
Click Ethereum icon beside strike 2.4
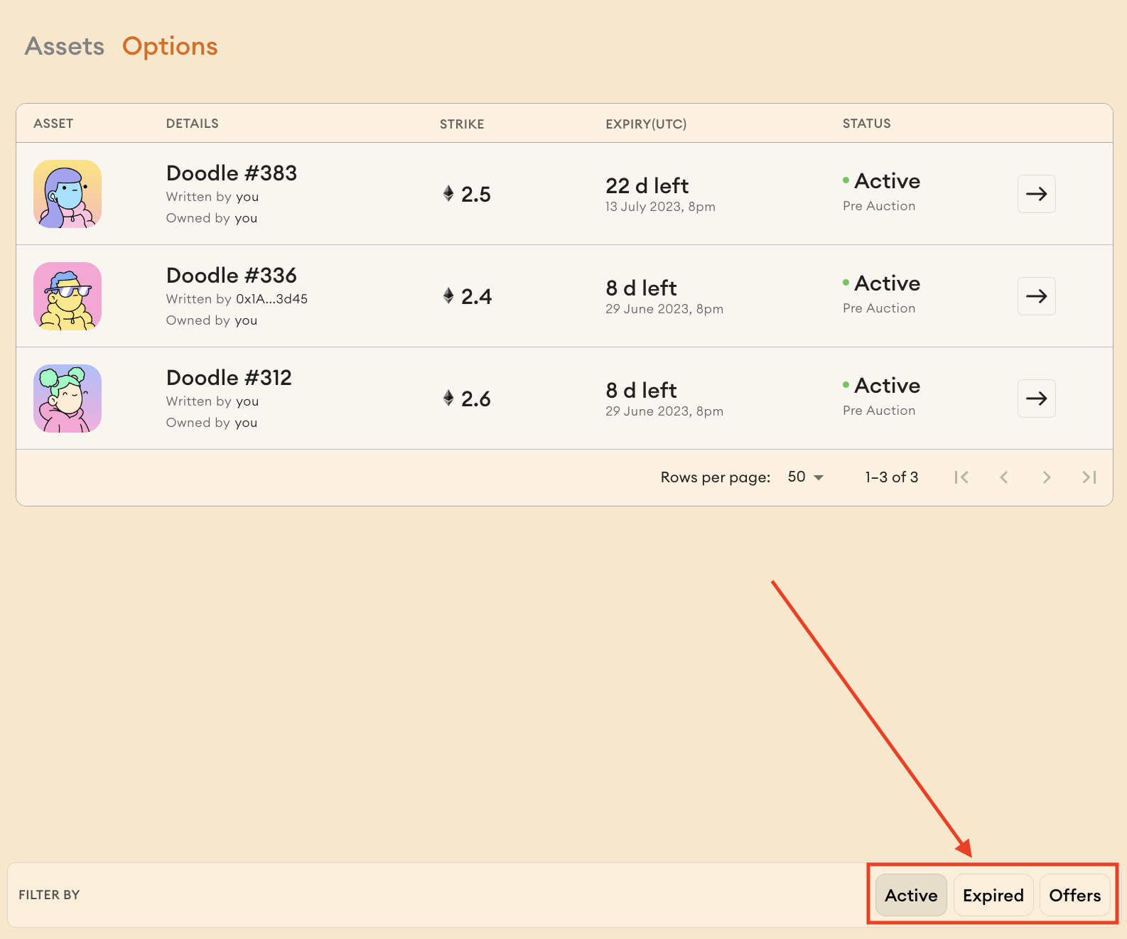tap(448, 295)
